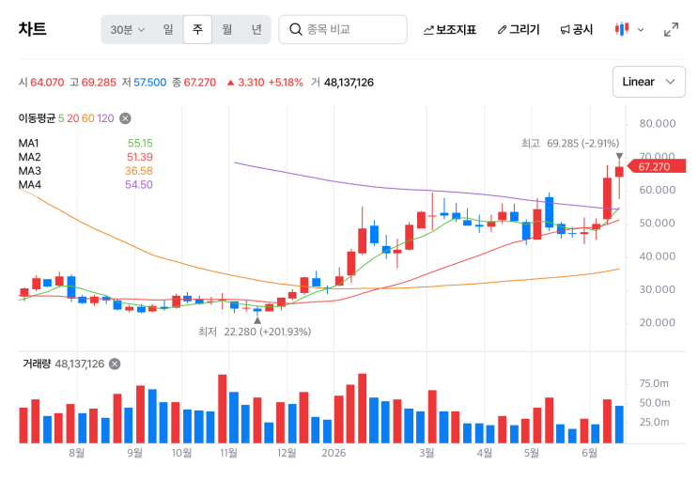The width and height of the screenshot is (698, 480).
Task: Click the 최고 69.285 high marker label
Action: point(570,144)
